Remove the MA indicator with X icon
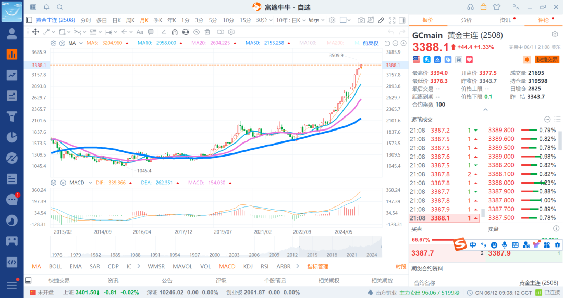Viewport: 563px width, 298px height. 62,43
